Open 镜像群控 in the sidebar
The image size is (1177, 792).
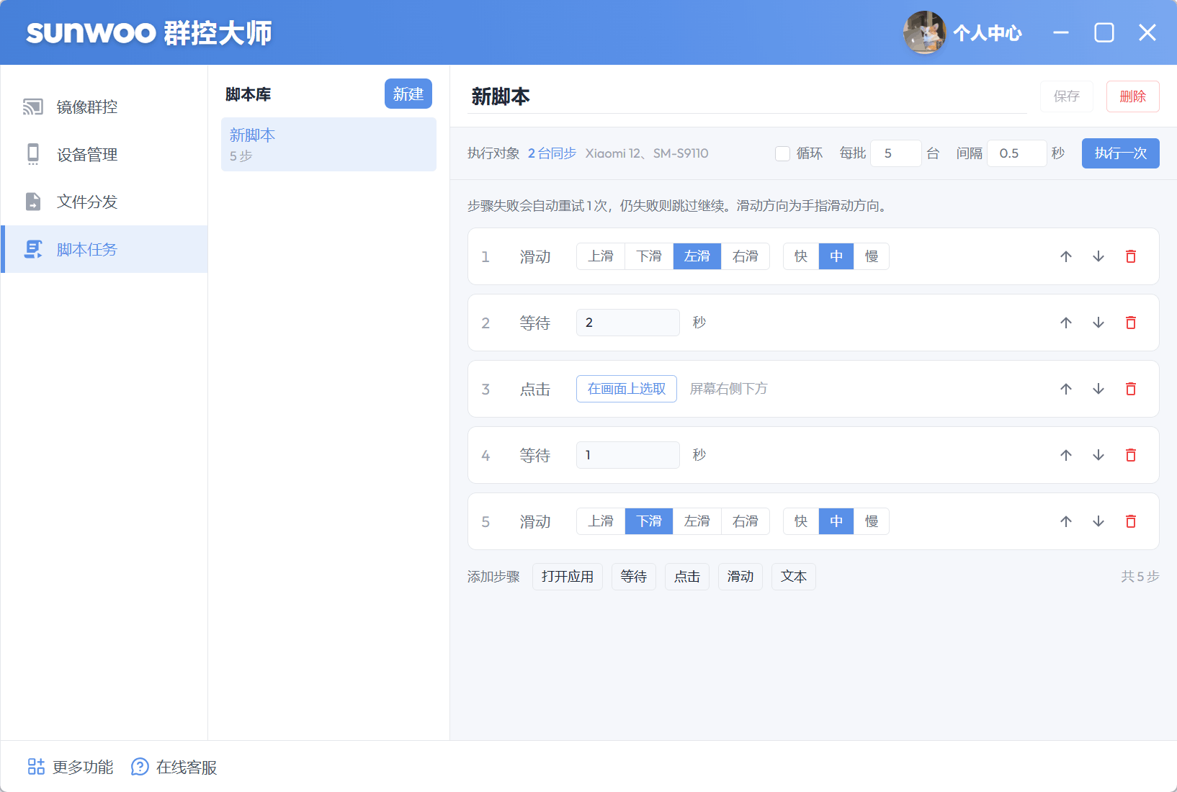104,107
